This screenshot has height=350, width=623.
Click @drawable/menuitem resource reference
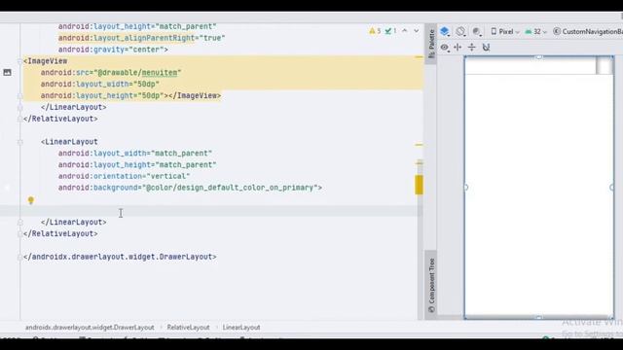pyautogui.click(x=137, y=73)
